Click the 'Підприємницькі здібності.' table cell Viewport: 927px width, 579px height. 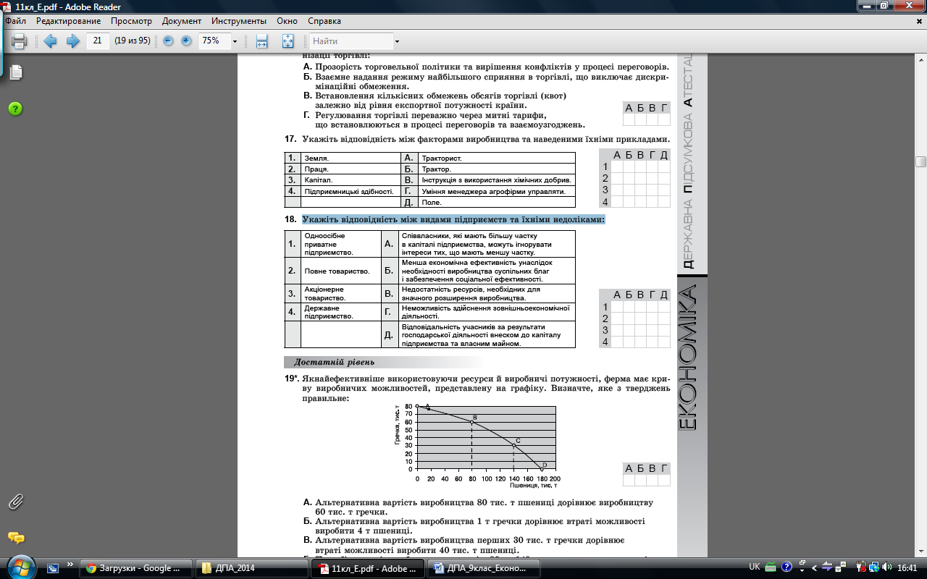pos(351,191)
